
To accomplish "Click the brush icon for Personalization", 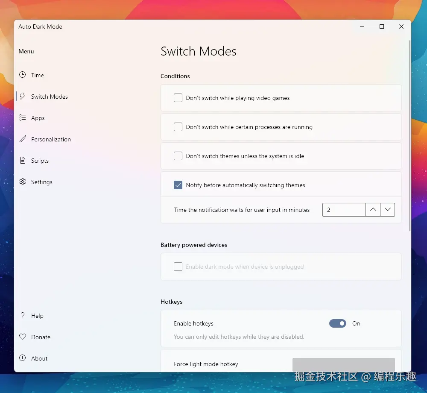I will click(x=23, y=139).
